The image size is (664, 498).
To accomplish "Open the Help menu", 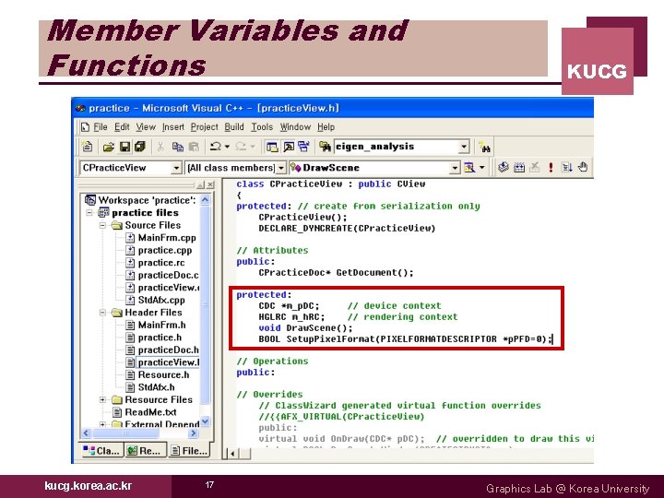I will pyautogui.click(x=326, y=127).
